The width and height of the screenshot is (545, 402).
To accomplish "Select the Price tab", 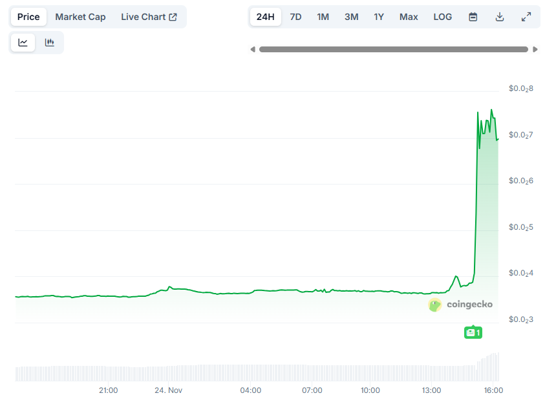I will click(28, 17).
